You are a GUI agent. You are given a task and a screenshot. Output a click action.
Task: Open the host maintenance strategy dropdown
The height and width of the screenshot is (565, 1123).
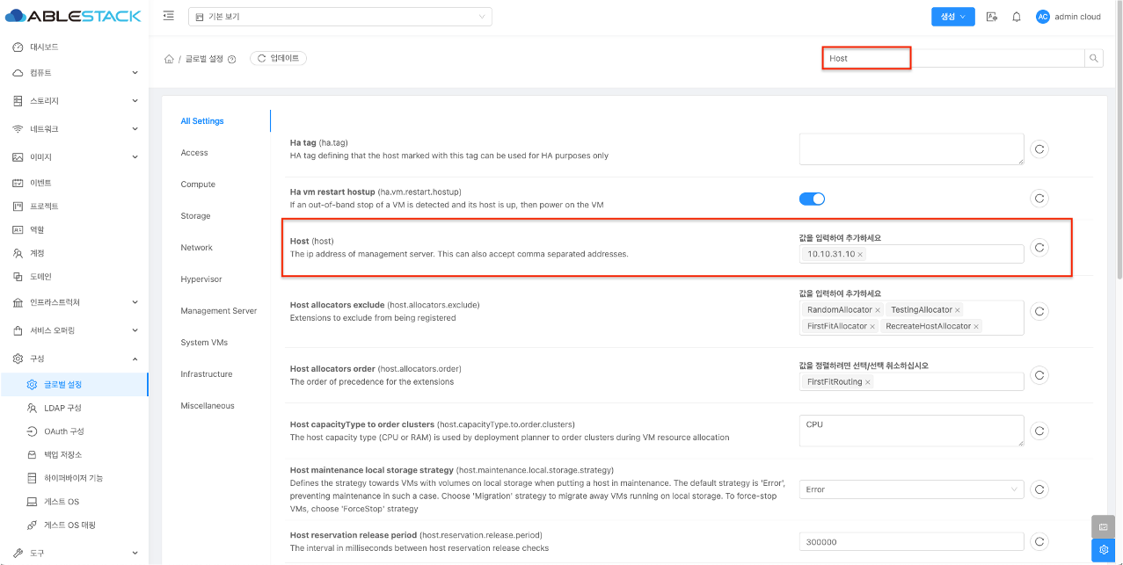point(911,489)
